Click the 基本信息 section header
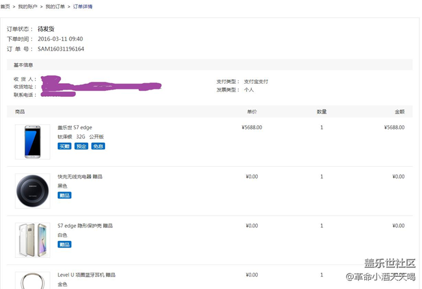Screen dimensions: 422x289 coord(23,65)
